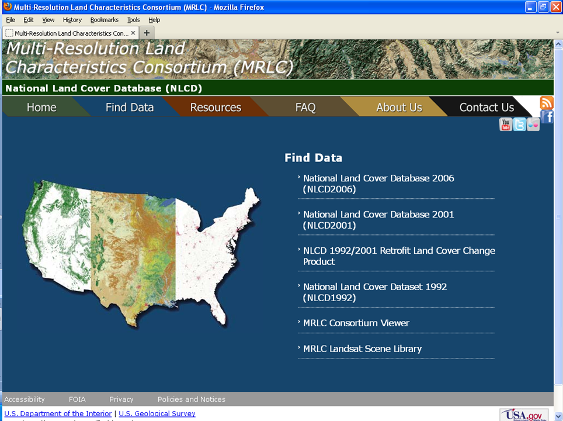Subscribe via the orange RSS feed icon
563x421 pixels.
(x=547, y=103)
